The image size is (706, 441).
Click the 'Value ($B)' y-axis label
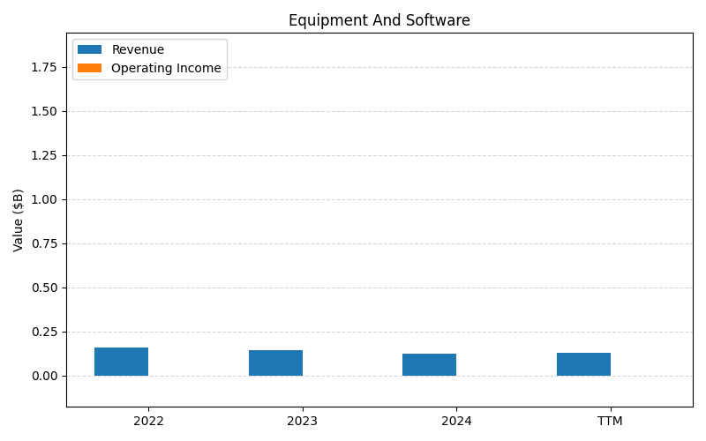tap(18, 220)
